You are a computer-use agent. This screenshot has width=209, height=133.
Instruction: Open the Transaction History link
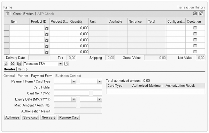click(x=191, y=7)
